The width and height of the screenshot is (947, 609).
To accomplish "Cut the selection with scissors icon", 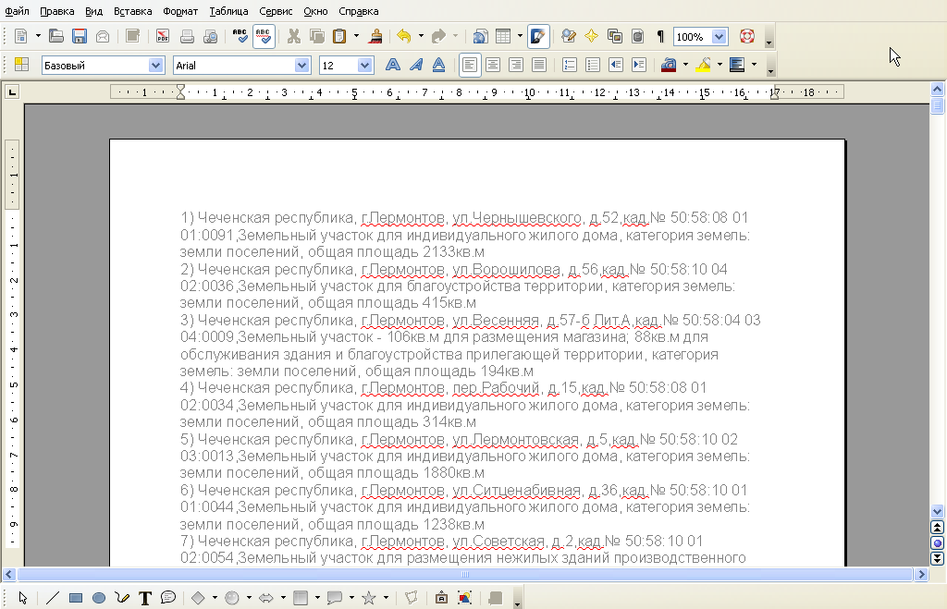I will 293,36.
